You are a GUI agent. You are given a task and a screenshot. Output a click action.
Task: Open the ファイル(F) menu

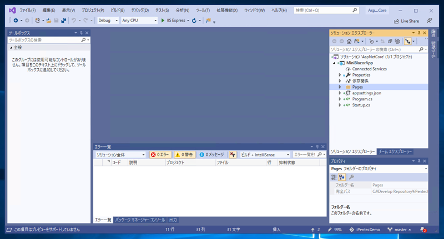27,10
